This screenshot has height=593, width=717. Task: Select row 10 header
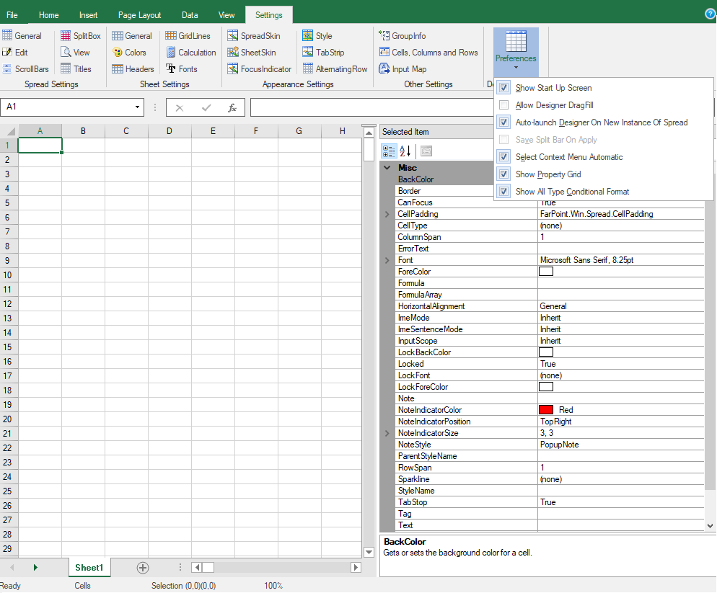8,275
